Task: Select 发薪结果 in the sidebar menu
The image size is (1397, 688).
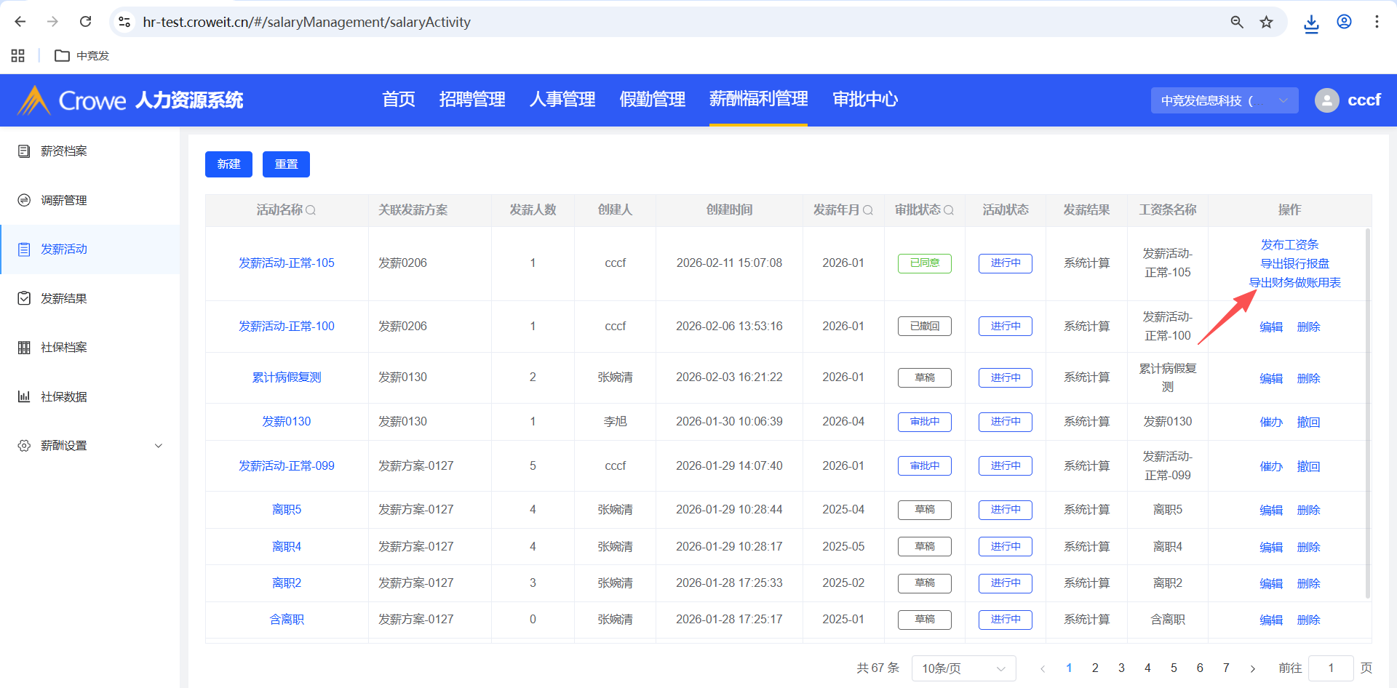Action: coord(64,298)
